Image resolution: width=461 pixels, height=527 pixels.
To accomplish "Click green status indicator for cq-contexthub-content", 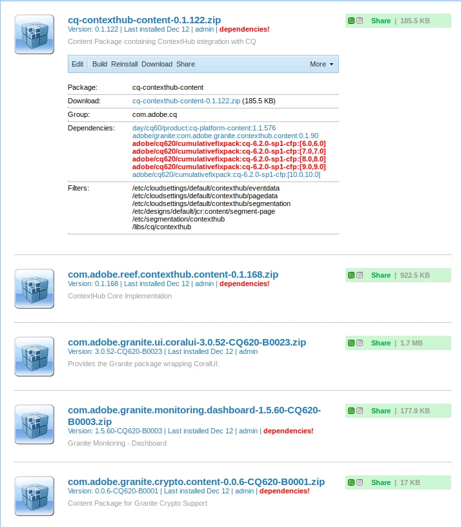I will (x=351, y=21).
